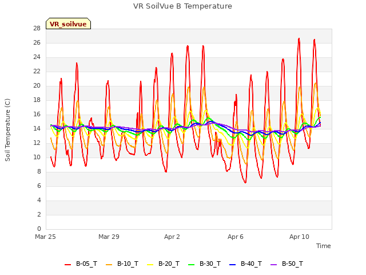Screen dimensions: 366x275
Task: Toggle the B-30_T series legend entry
Action: pos(204,264)
